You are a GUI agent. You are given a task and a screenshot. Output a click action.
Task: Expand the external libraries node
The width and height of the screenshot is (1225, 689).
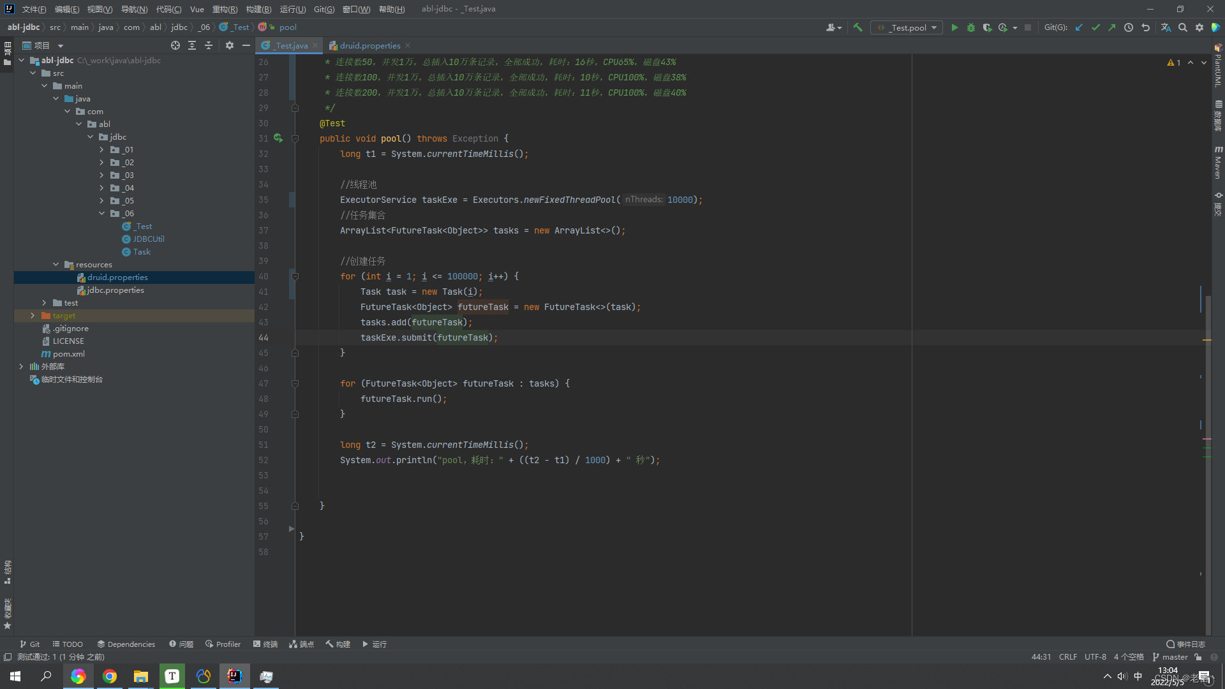(x=22, y=366)
